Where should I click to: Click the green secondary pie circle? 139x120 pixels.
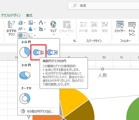133,110
